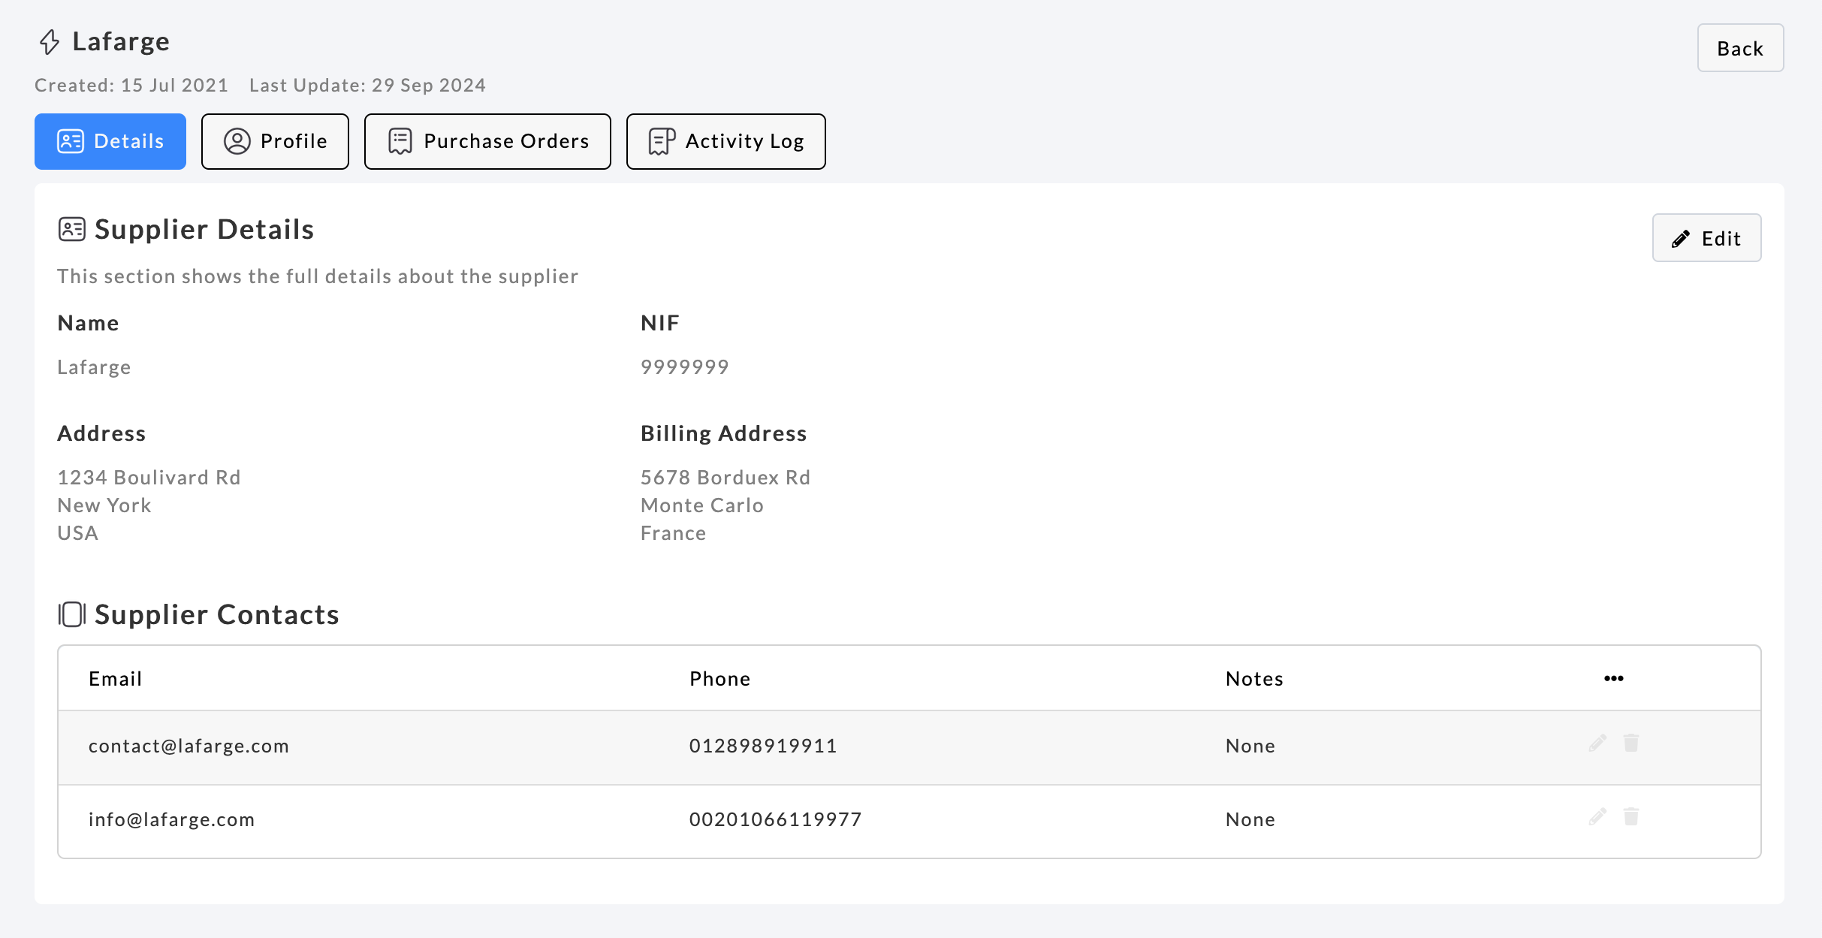Screen dimensions: 1822x938
Task: Click Edit in Supplier Details
Action: click(1706, 238)
